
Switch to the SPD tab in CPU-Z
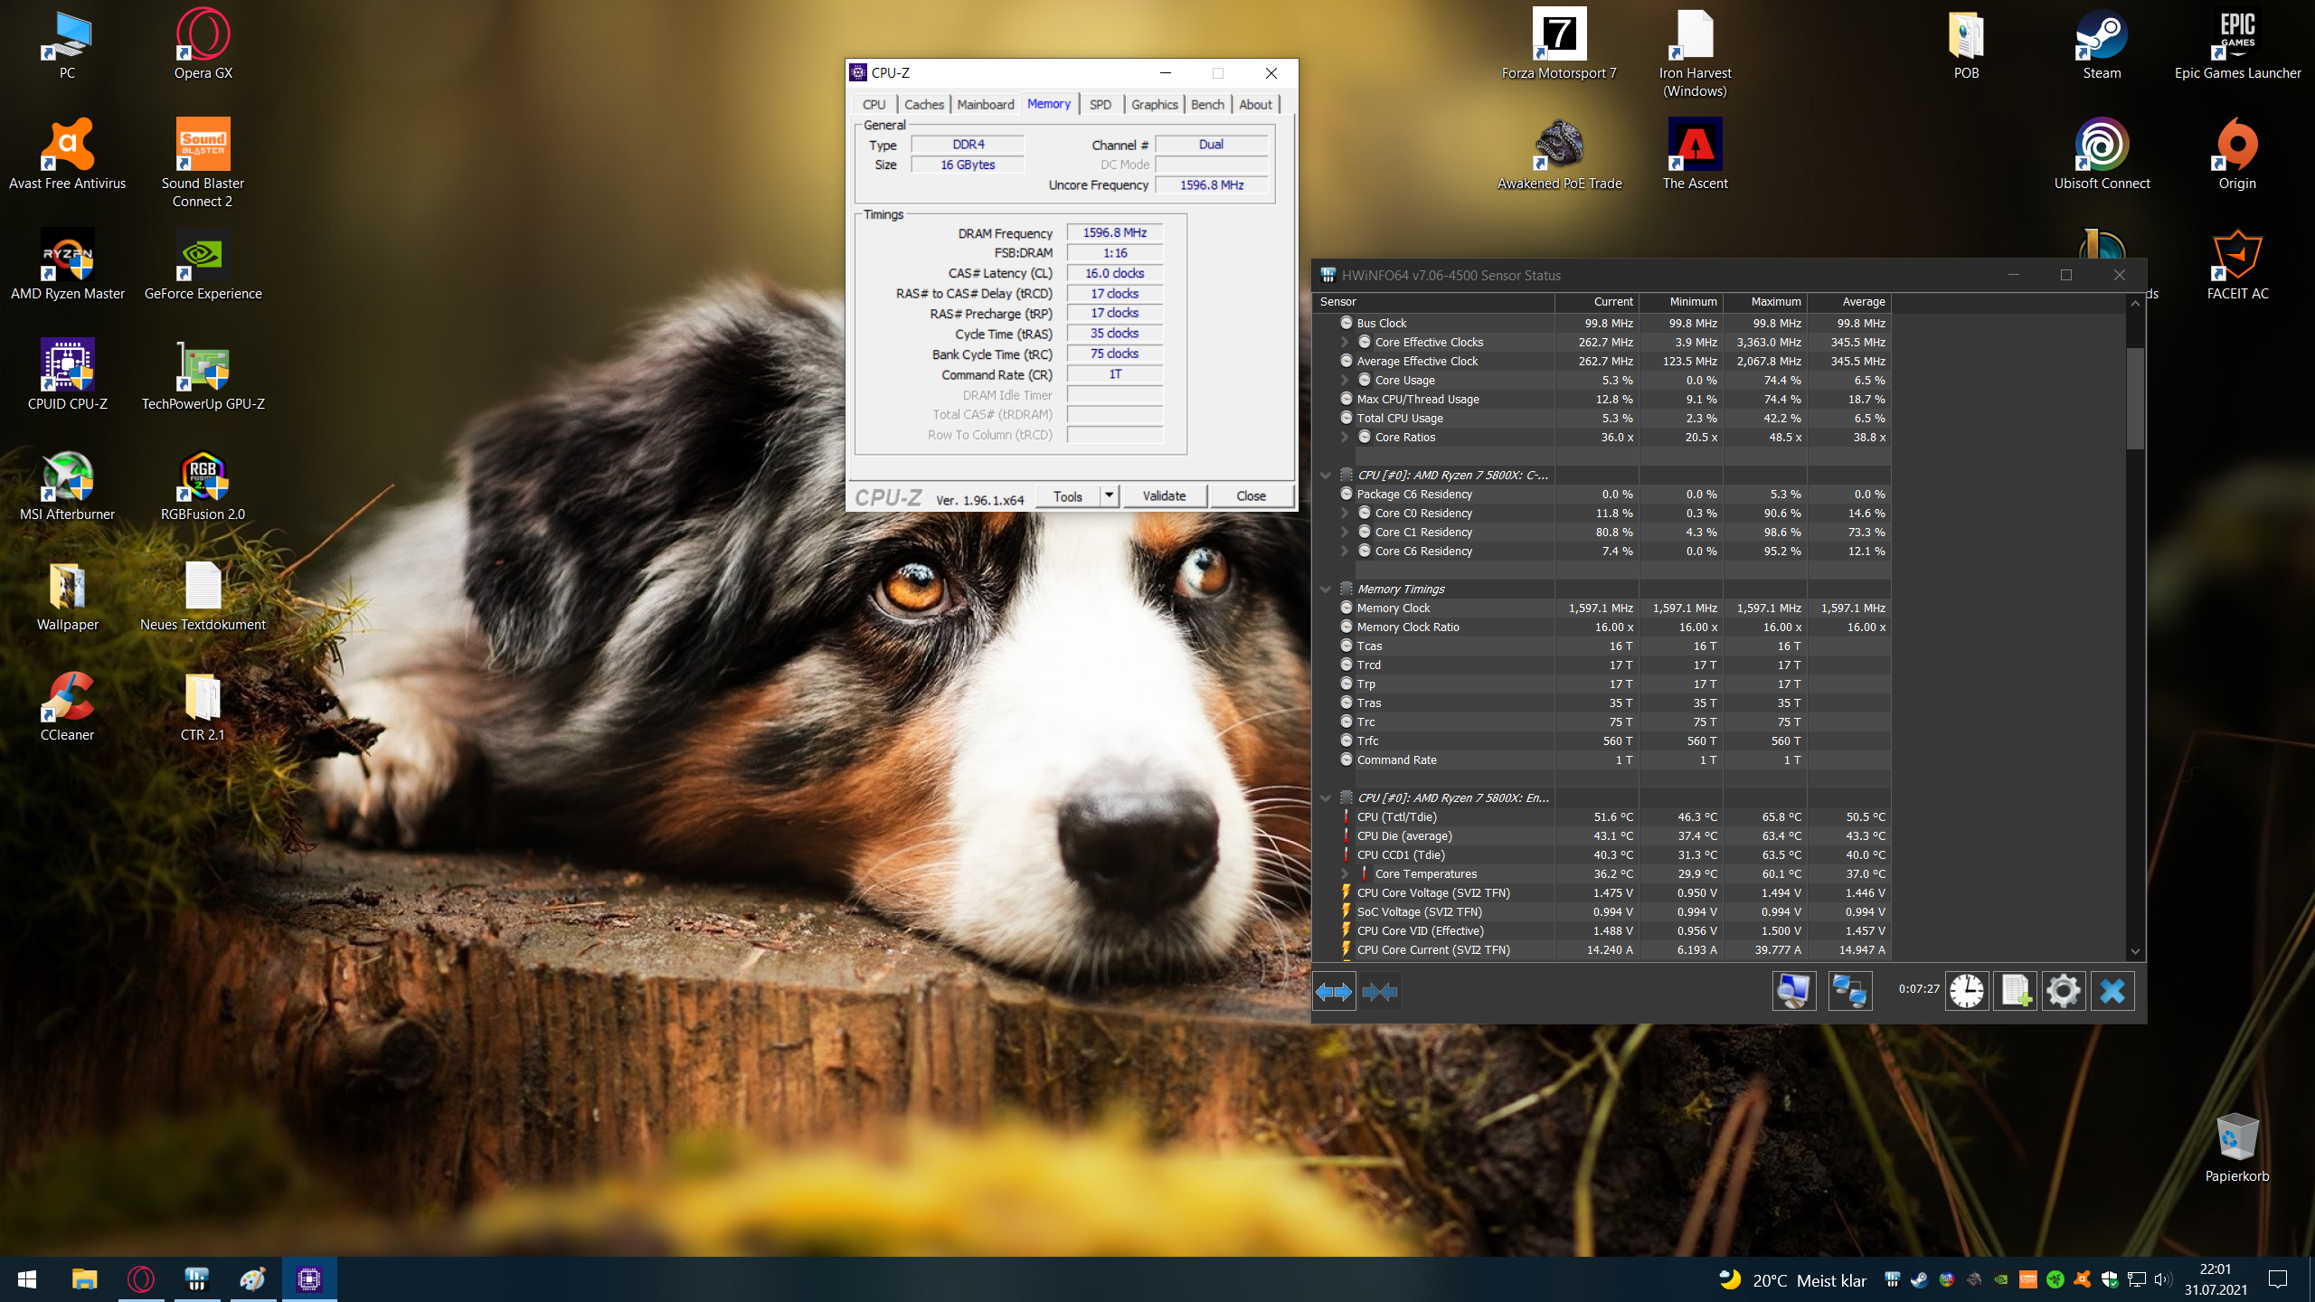1100,105
